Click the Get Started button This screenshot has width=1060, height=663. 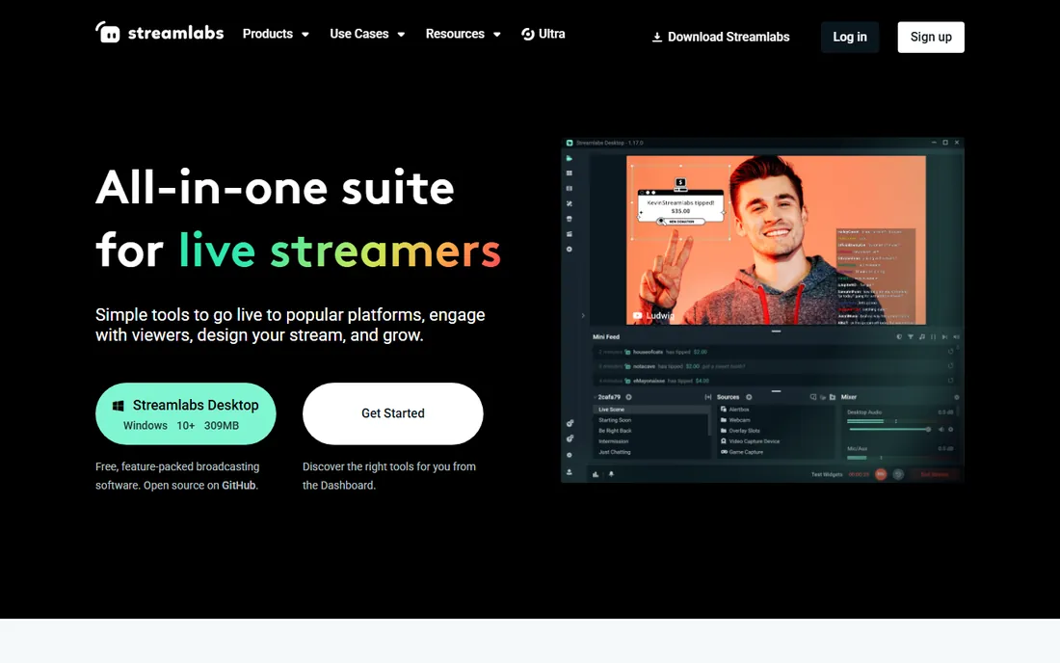tap(393, 413)
